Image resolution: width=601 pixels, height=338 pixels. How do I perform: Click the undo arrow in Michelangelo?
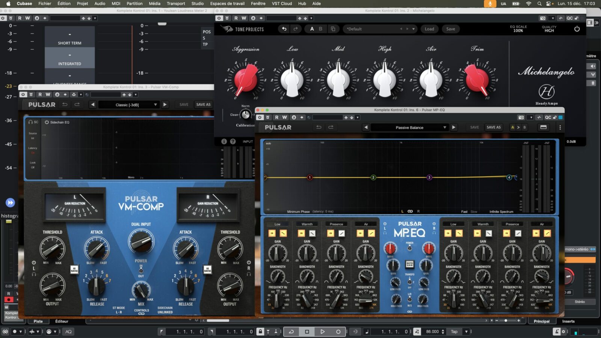284,29
